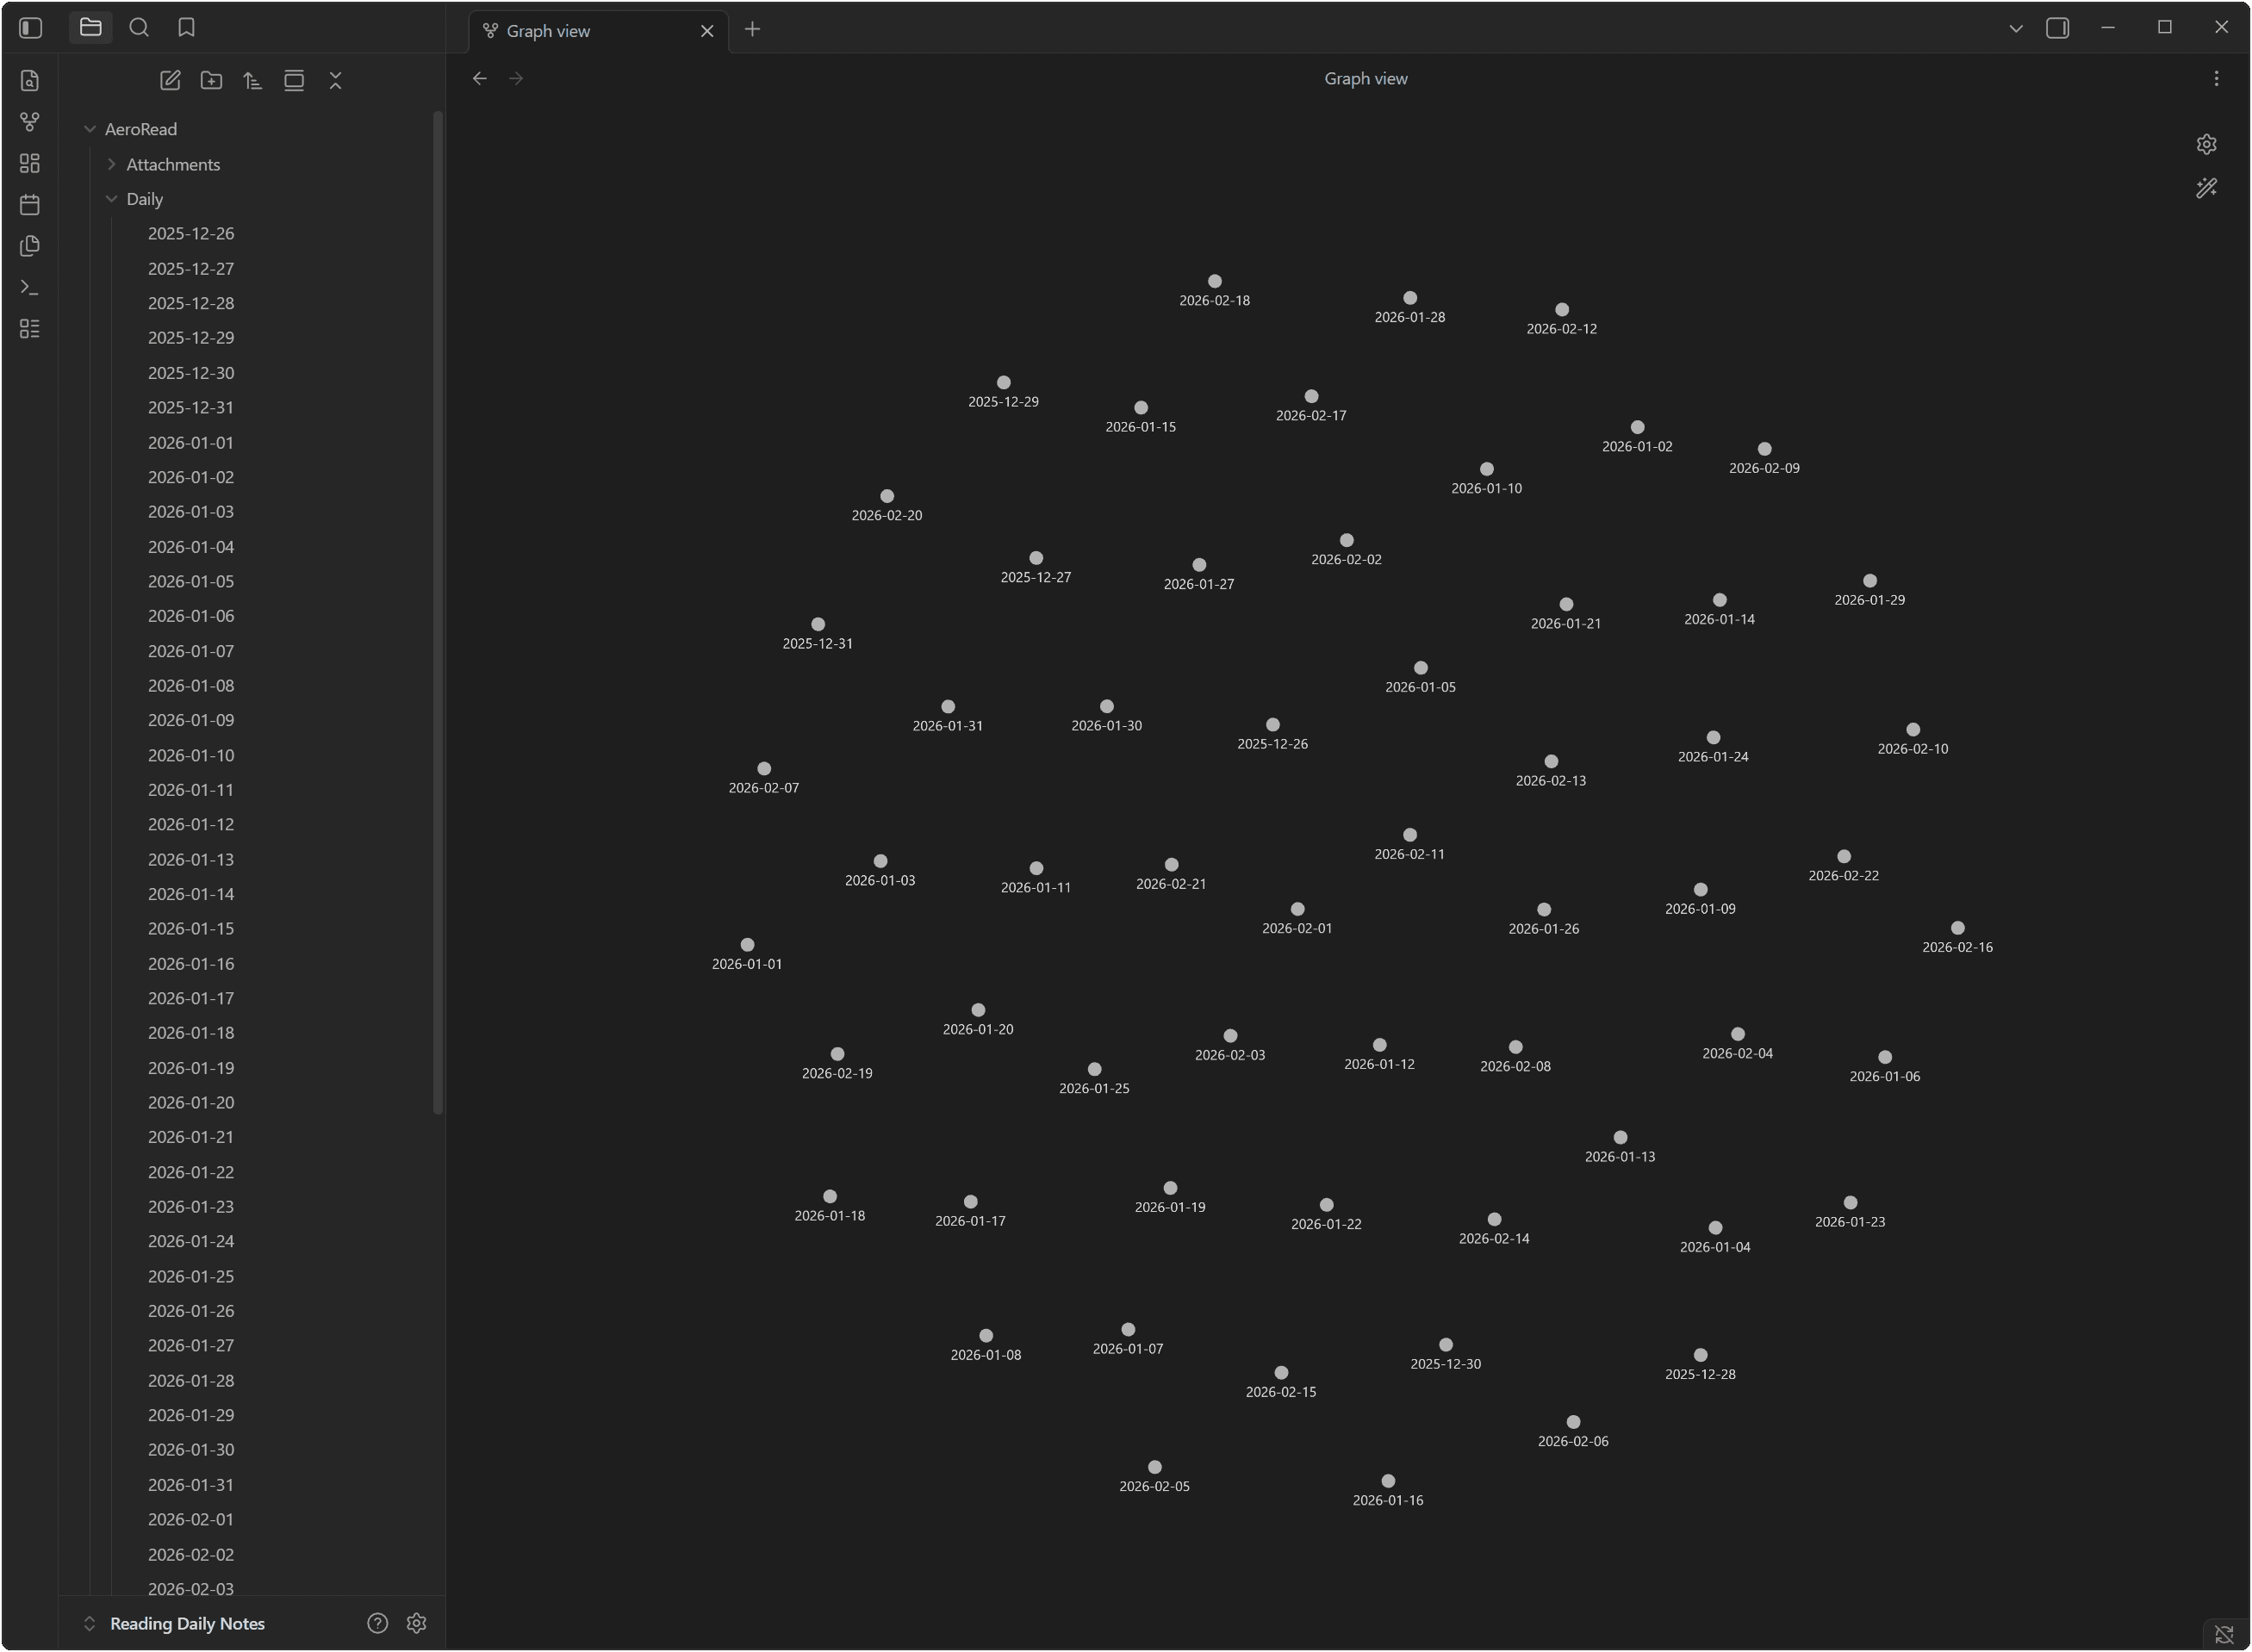Toggle the left sidebar visibility

click(30, 28)
